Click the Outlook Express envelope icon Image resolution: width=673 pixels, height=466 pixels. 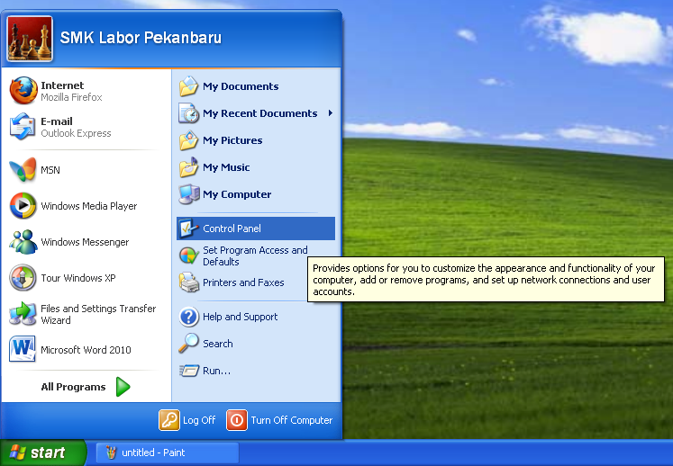click(23, 127)
